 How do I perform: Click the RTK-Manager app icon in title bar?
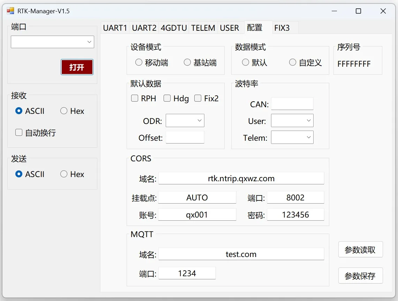point(10,11)
